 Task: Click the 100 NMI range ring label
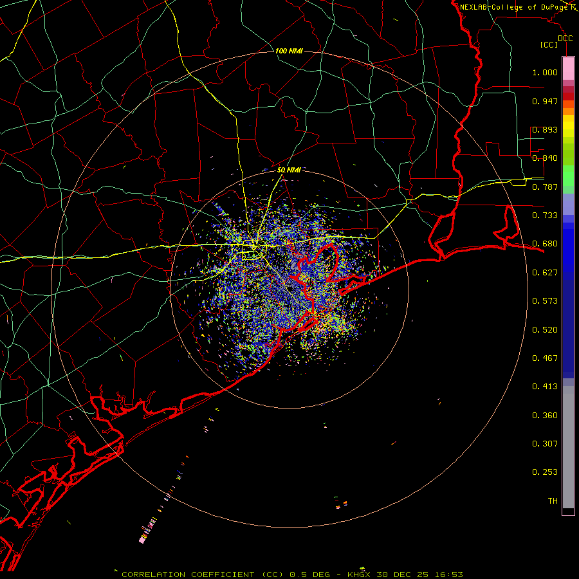coord(289,51)
